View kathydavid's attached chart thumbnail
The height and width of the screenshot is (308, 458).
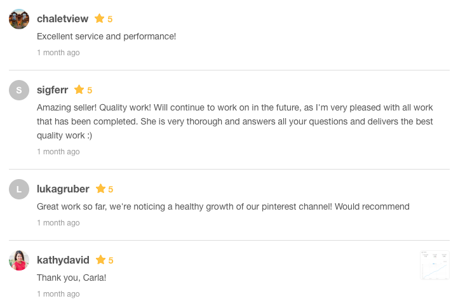[434, 265]
